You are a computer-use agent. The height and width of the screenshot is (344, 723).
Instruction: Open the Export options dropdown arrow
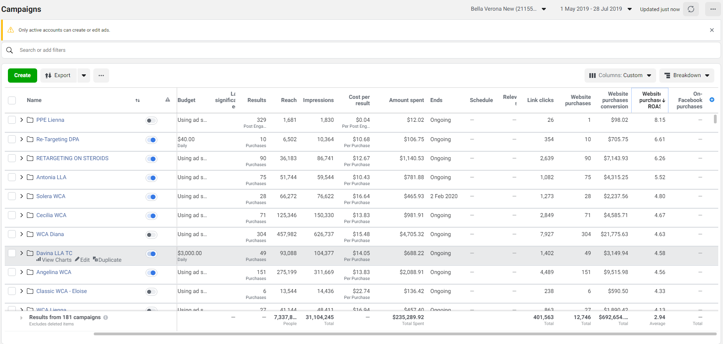click(84, 76)
